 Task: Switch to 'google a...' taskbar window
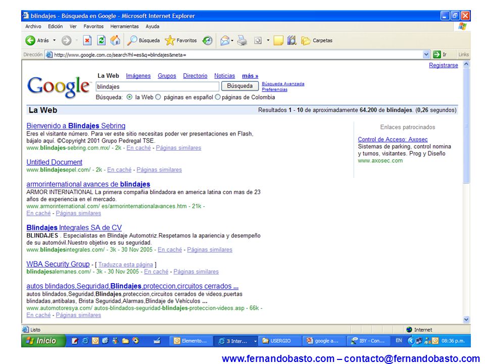pyautogui.click(x=324, y=341)
